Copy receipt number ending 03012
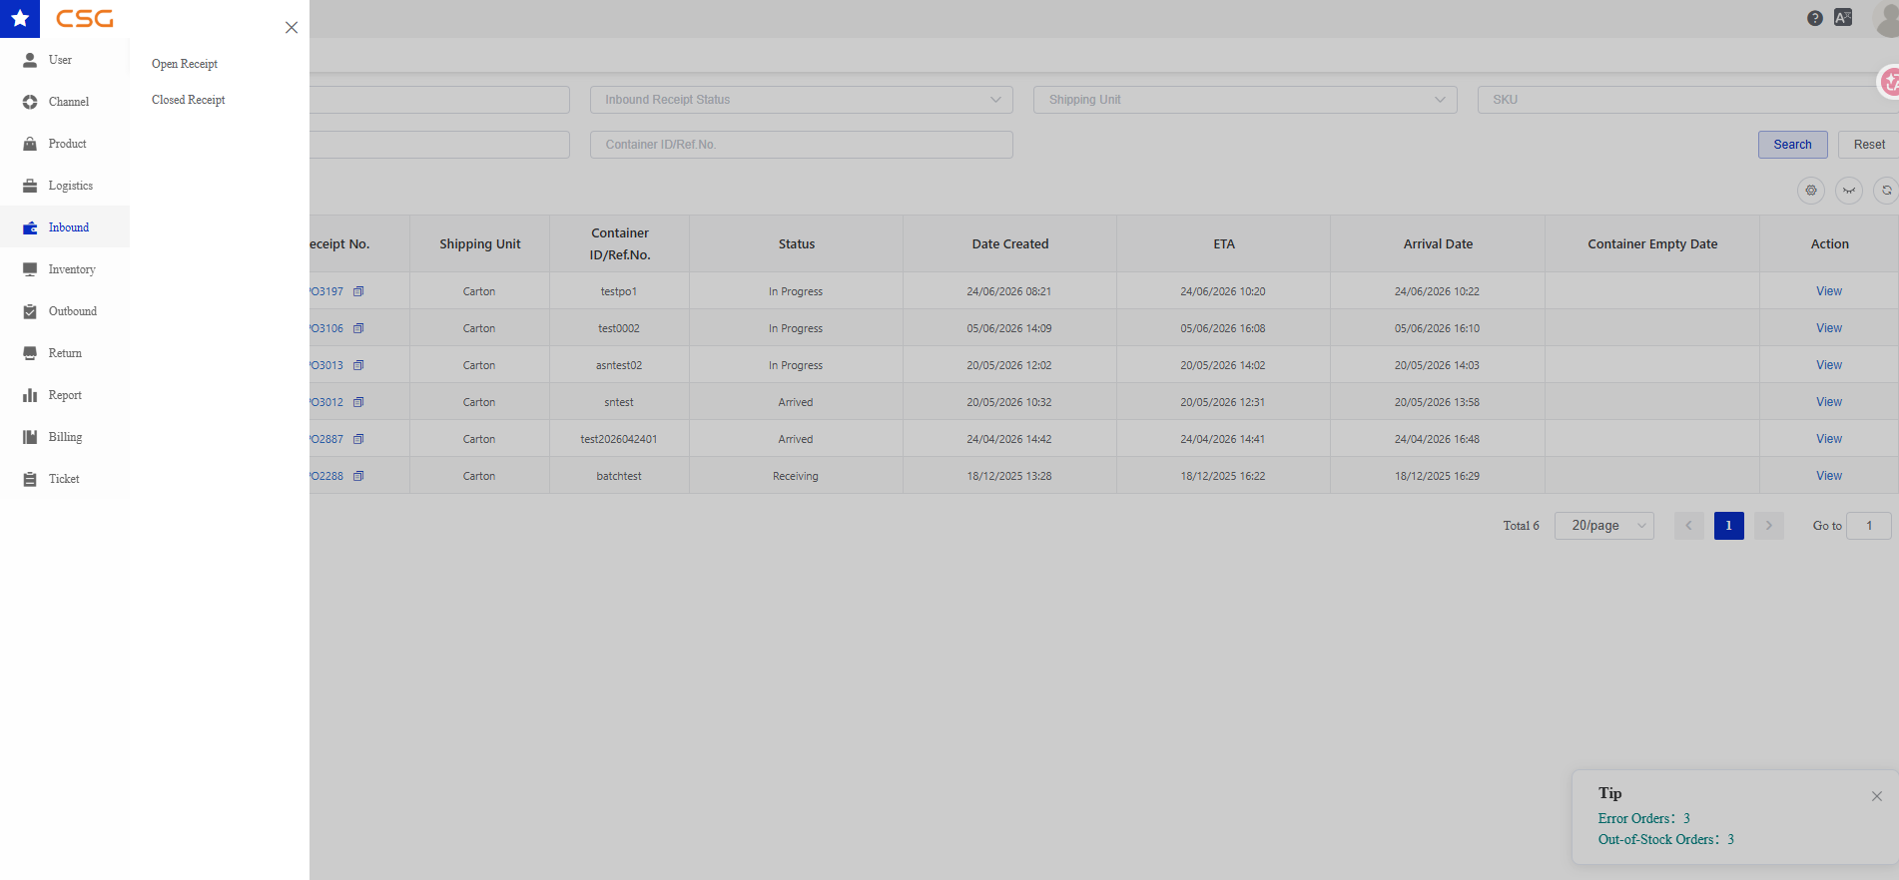Viewport: 1899px width, 880px height. (358, 402)
